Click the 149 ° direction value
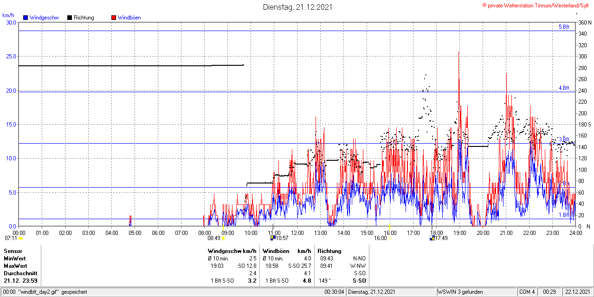 coord(324,281)
